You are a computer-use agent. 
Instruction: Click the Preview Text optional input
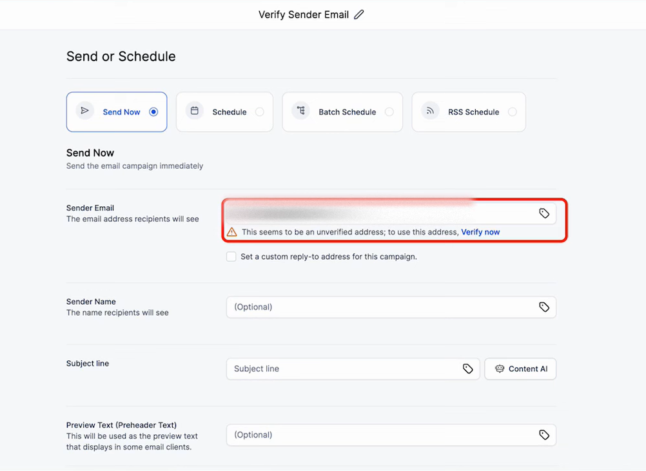[380, 435]
